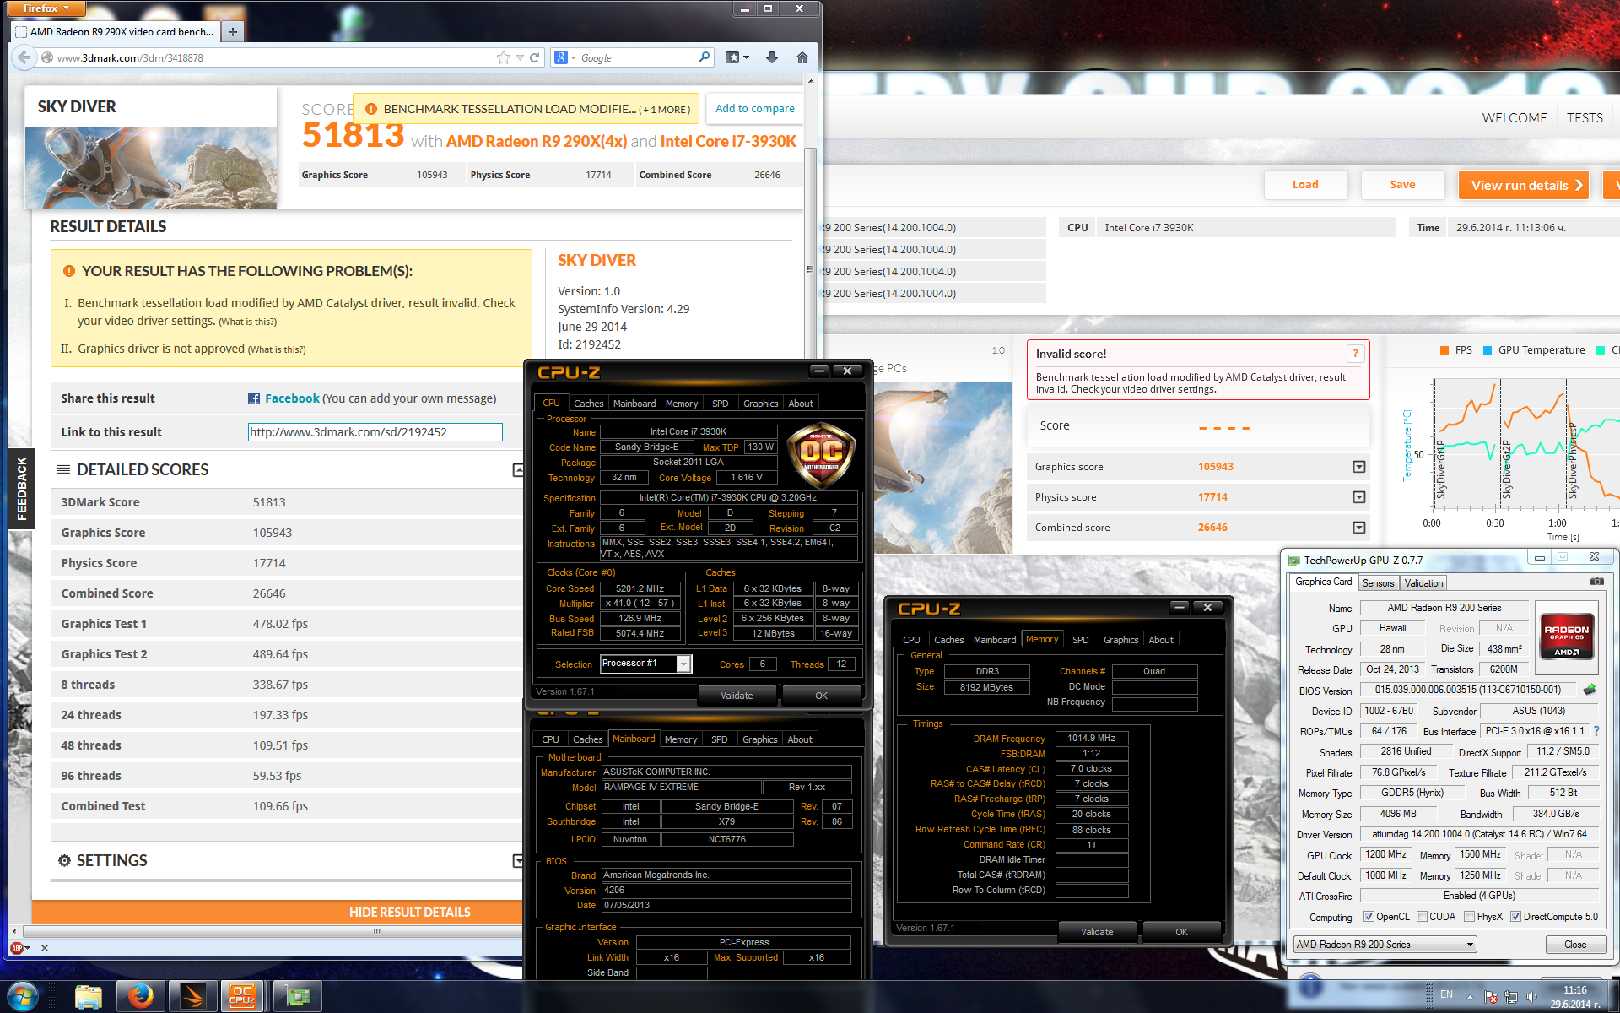Expand Graphics score row in 3DMark app
The height and width of the screenshot is (1013, 1620).
click(1358, 467)
